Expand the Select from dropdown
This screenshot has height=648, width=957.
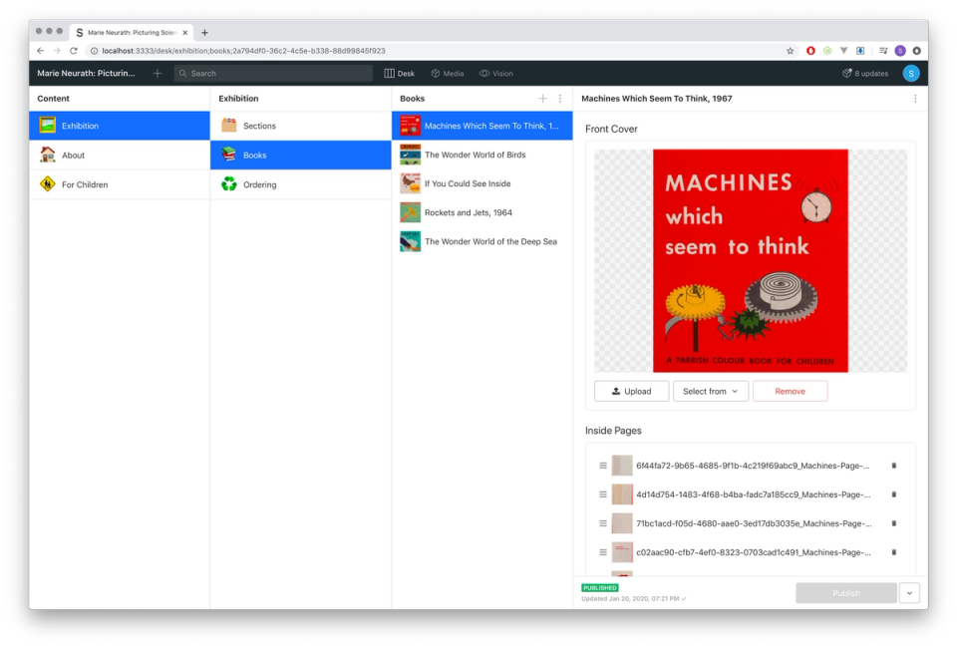point(711,391)
